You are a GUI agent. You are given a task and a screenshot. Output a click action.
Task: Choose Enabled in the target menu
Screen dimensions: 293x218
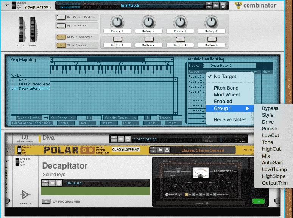pyautogui.click(x=230, y=102)
